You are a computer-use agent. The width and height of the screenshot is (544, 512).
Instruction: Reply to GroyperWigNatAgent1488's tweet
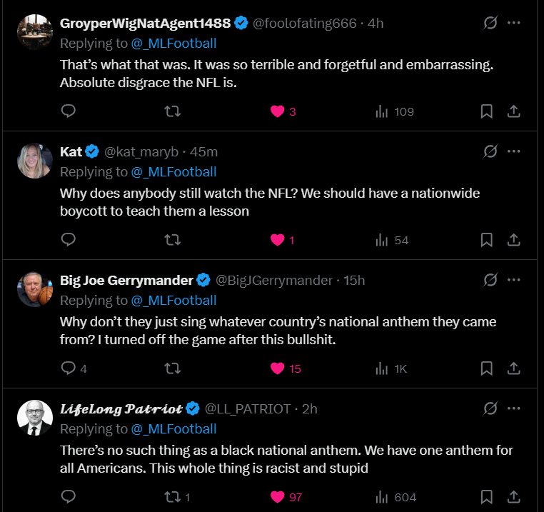(69, 111)
